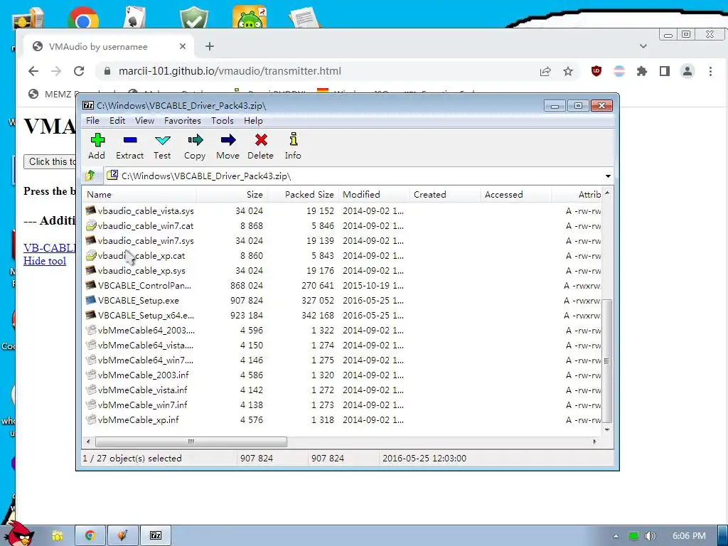Click the horizontal scrollbar right arrow

tap(594, 441)
